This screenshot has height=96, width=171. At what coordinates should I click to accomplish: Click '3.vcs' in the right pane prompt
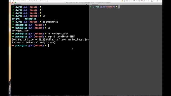(x=96, y=7)
